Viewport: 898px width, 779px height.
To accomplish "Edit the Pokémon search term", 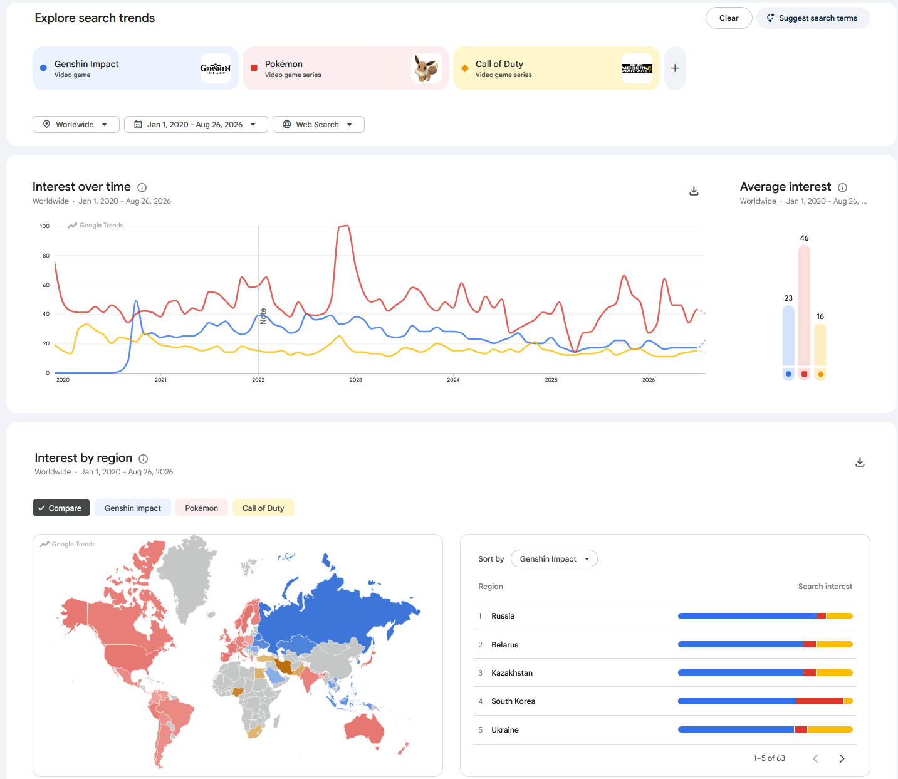I will (346, 68).
